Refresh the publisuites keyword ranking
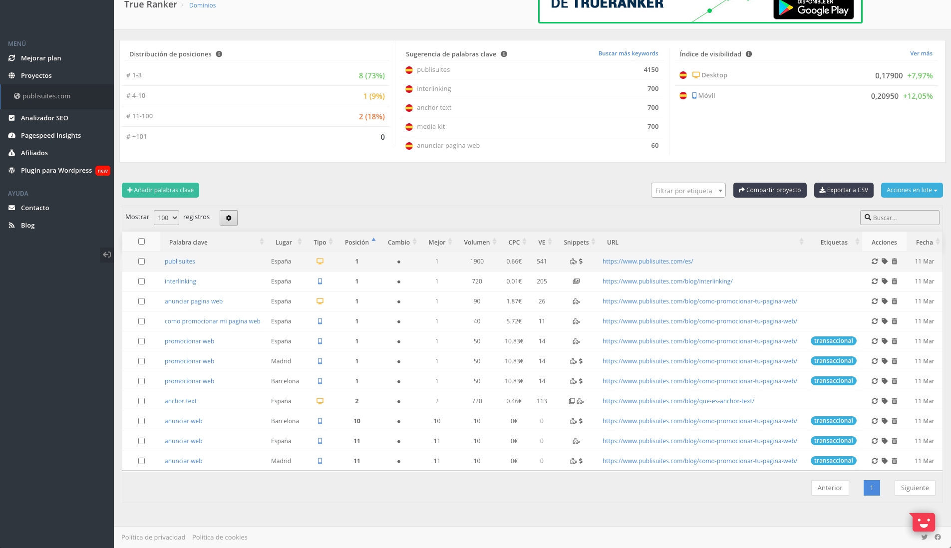 pos(875,261)
